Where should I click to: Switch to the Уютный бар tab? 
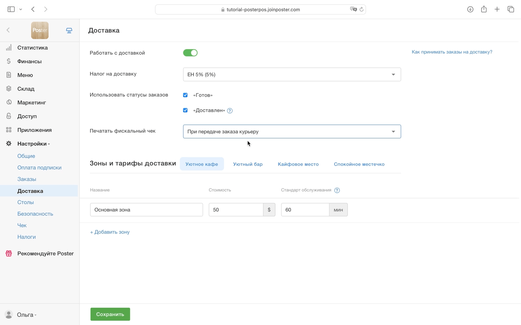248,164
